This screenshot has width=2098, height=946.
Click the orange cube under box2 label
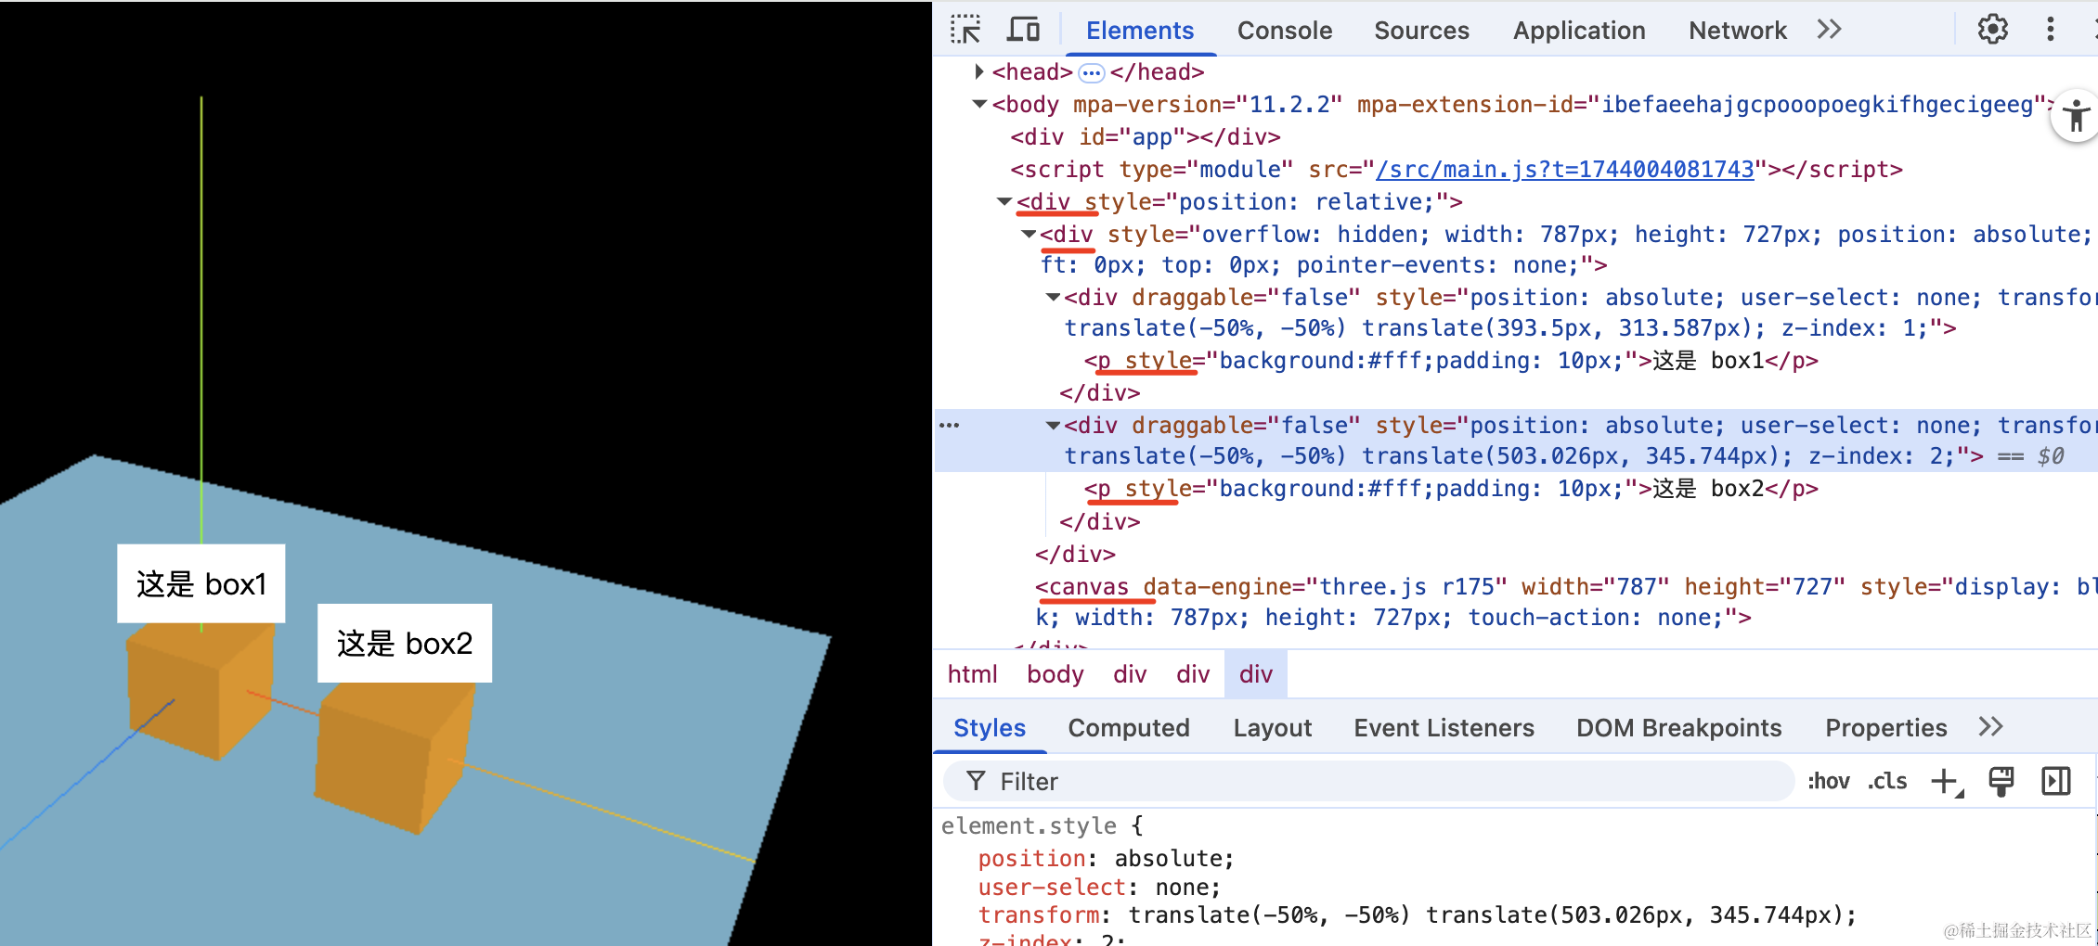395,758
